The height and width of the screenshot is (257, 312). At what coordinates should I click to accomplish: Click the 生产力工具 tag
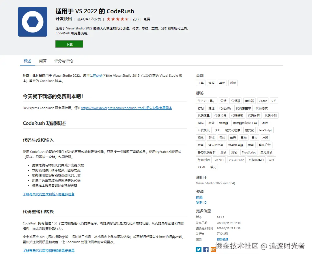206,101
